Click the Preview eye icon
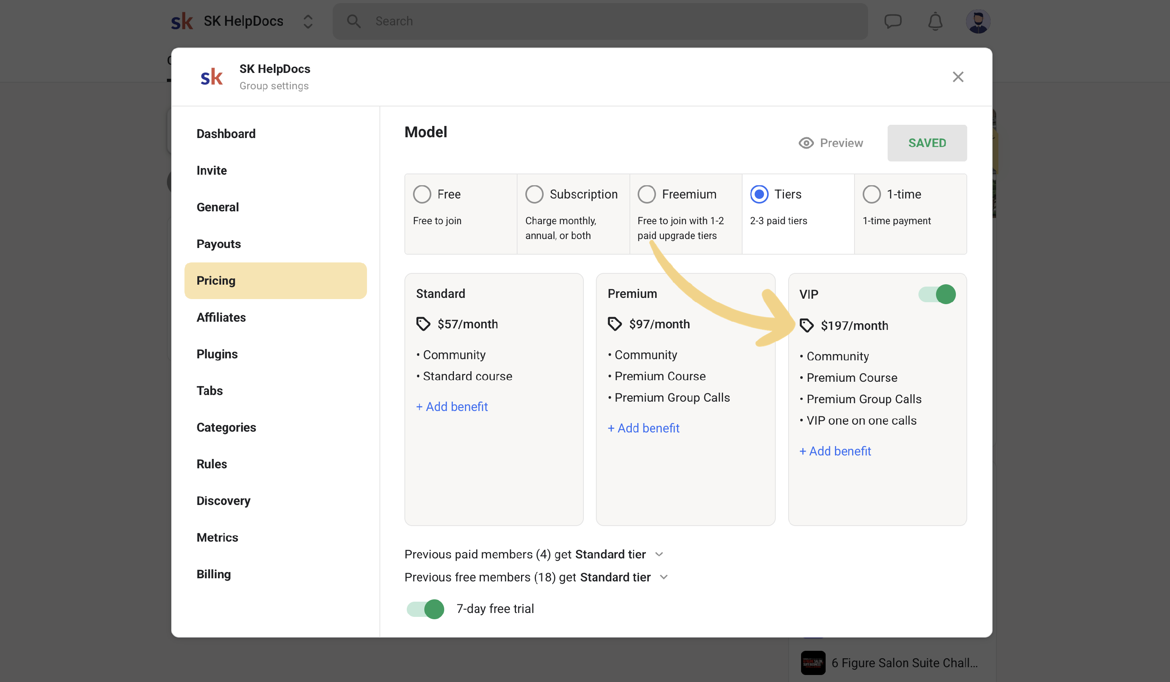Screen dimensions: 1170x682 pos(806,143)
